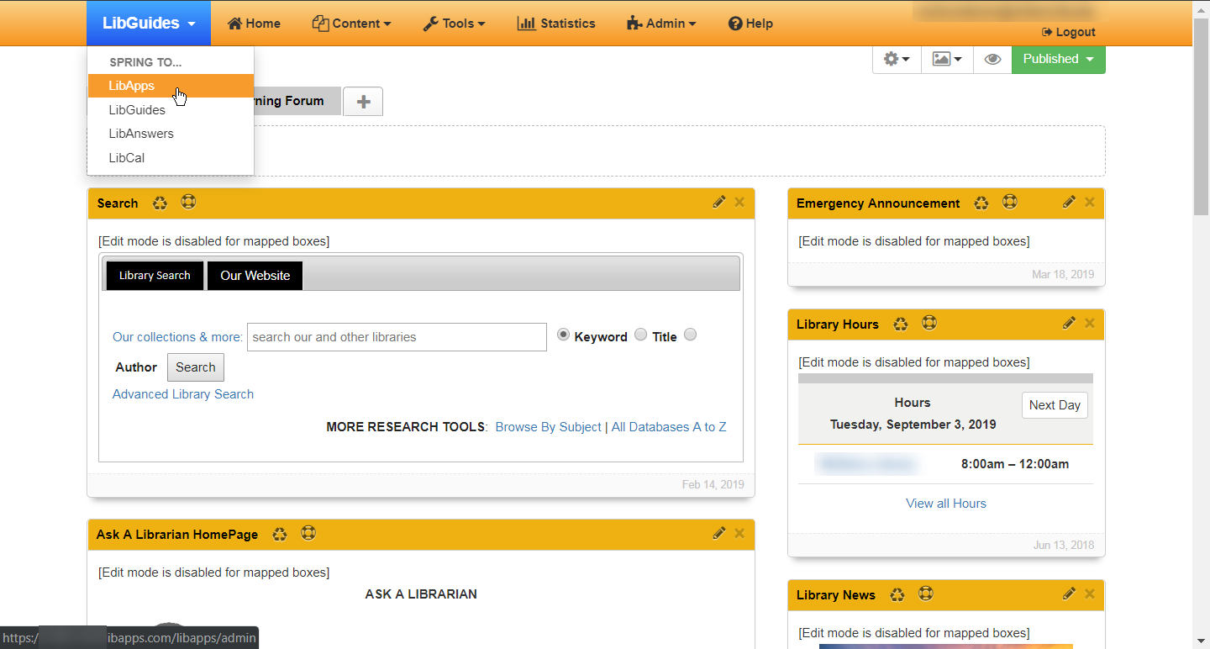Remove the Library News box with X icon
This screenshot has height=649, width=1210.
coord(1089,594)
